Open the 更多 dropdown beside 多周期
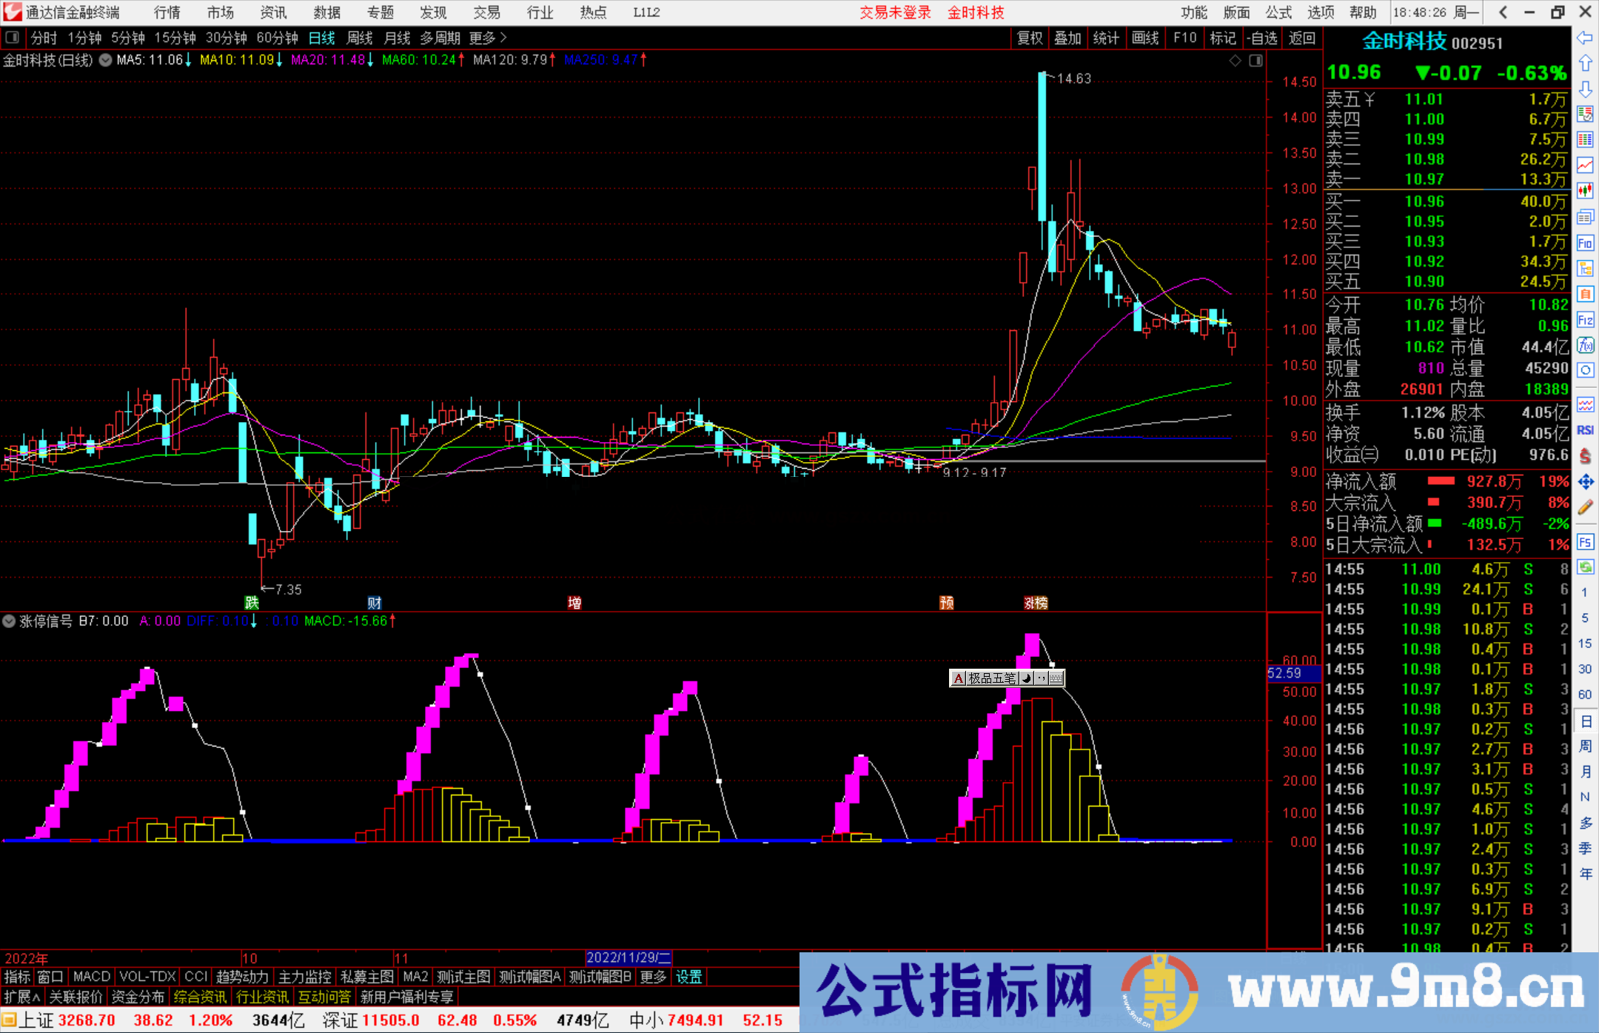This screenshot has width=1599, height=1033. click(482, 38)
